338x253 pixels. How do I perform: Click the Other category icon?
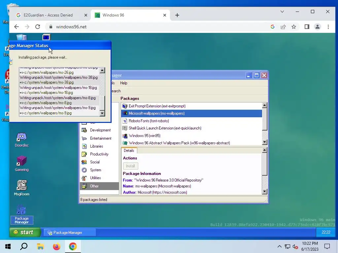coord(84,186)
